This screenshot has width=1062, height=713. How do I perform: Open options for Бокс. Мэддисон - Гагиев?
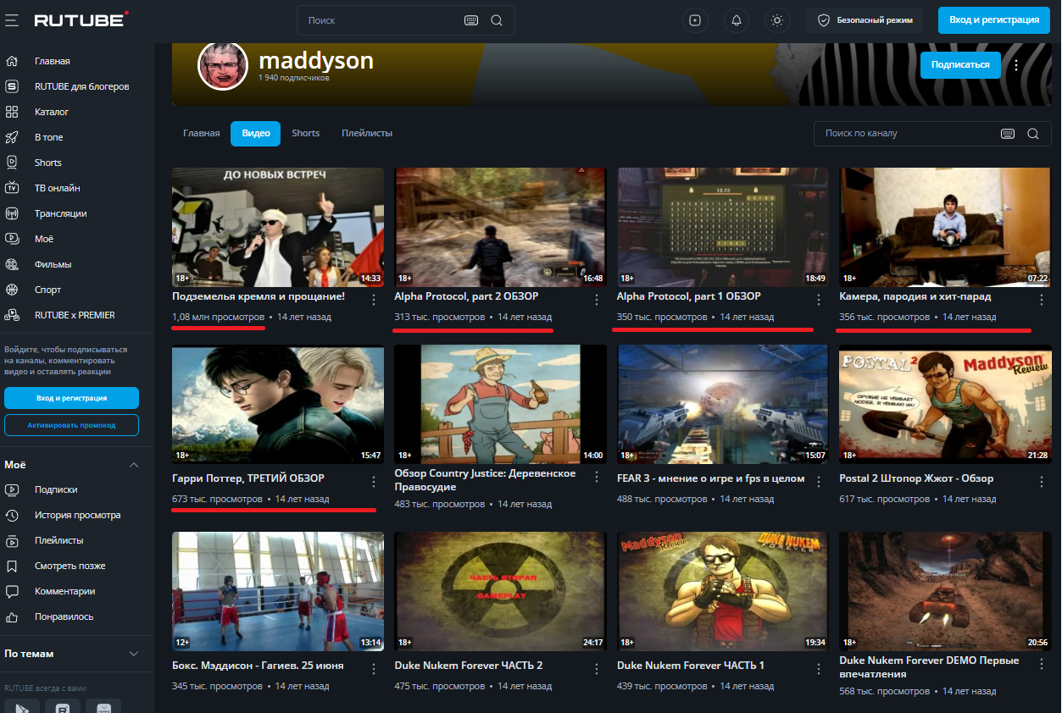coord(374,669)
